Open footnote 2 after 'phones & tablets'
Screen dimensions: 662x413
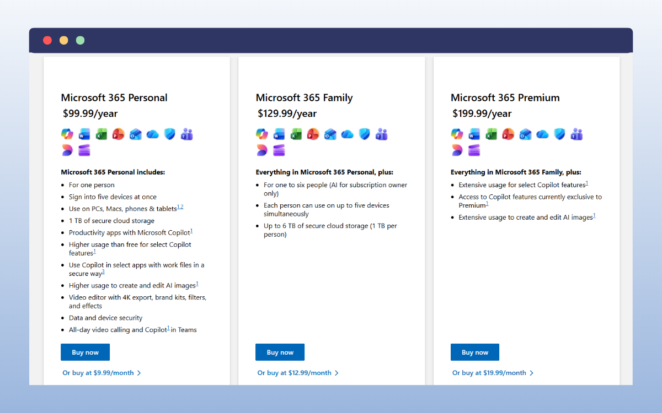click(x=181, y=207)
